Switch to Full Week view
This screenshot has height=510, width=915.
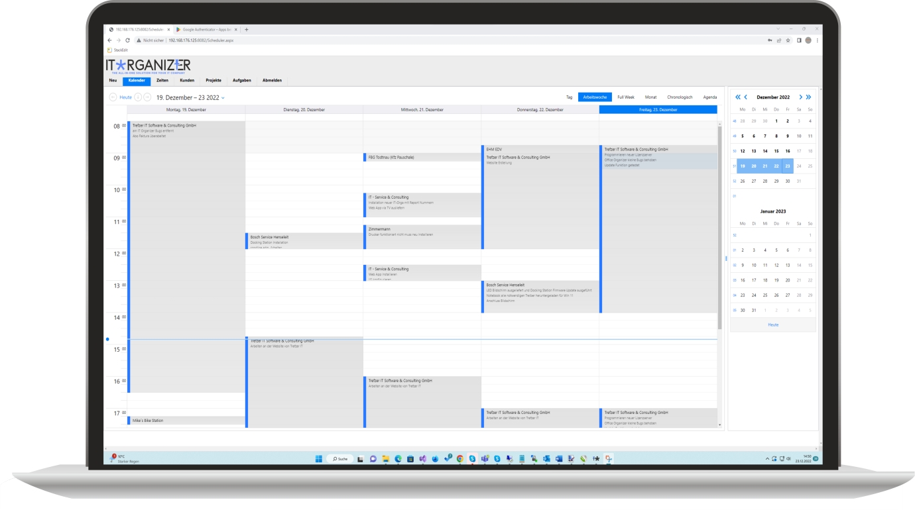(x=626, y=97)
